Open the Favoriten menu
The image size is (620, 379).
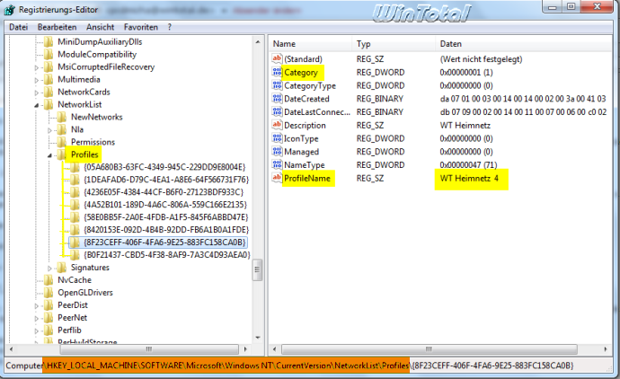click(x=141, y=27)
